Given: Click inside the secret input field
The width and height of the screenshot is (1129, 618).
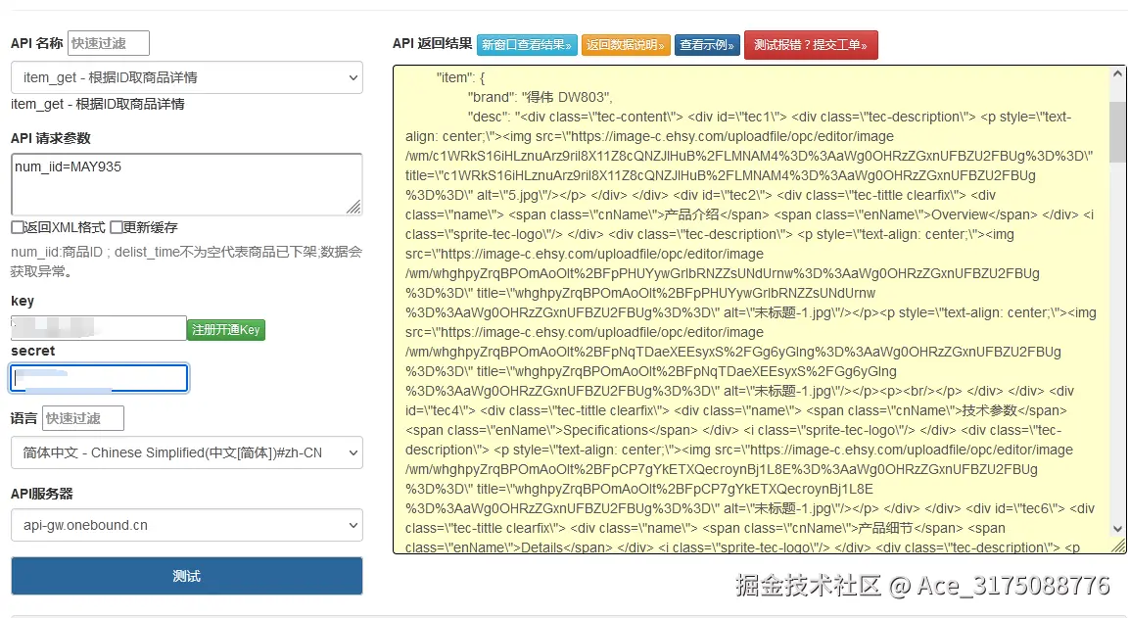Looking at the screenshot, I should point(98,377).
